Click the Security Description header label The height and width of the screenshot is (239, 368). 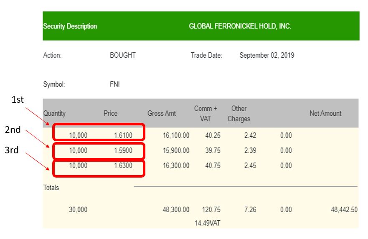click(x=70, y=26)
